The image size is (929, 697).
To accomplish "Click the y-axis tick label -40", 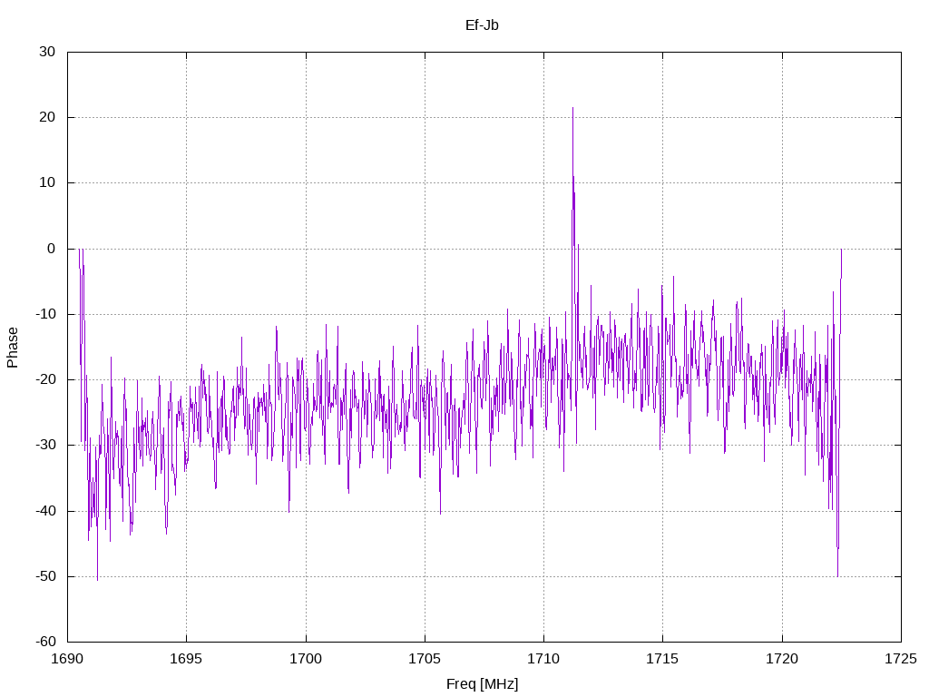I will [x=45, y=511].
